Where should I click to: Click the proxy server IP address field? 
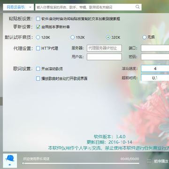pos(104,48)
